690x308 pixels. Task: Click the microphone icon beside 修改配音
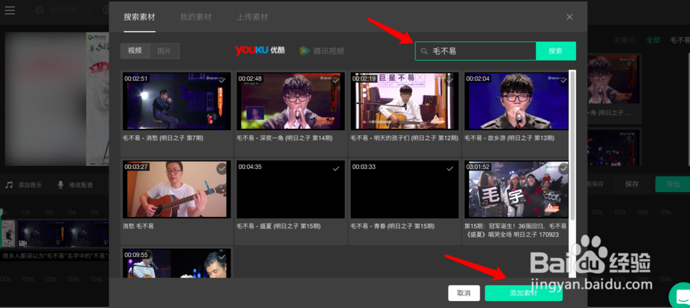[x=61, y=185]
